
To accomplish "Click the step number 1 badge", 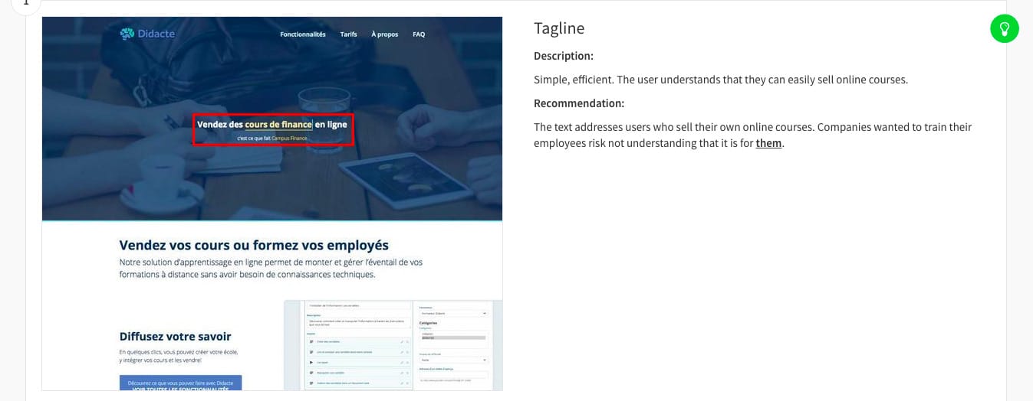I will (x=25, y=2).
